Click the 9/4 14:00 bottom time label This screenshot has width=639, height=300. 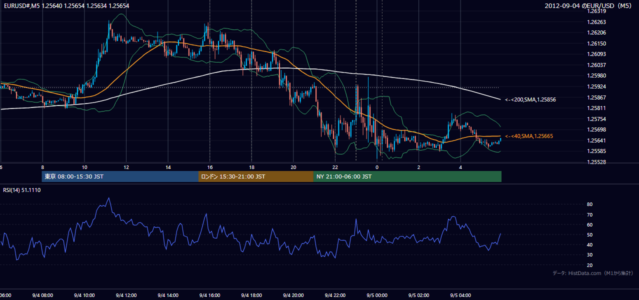click(x=168, y=295)
